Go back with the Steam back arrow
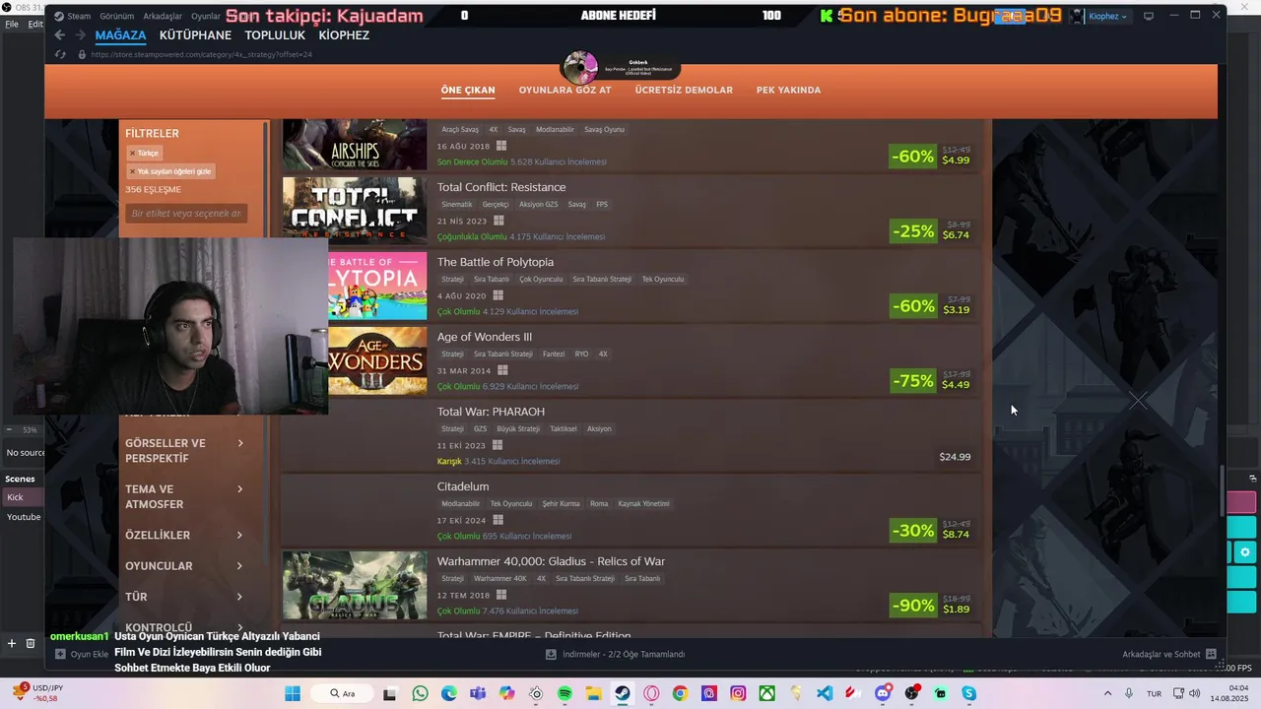The image size is (1261, 709). coord(59,35)
